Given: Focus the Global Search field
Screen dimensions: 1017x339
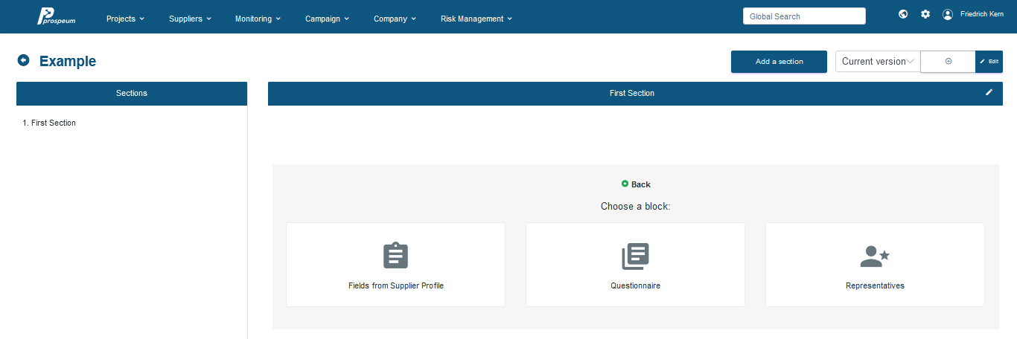Looking at the screenshot, I should click(804, 16).
